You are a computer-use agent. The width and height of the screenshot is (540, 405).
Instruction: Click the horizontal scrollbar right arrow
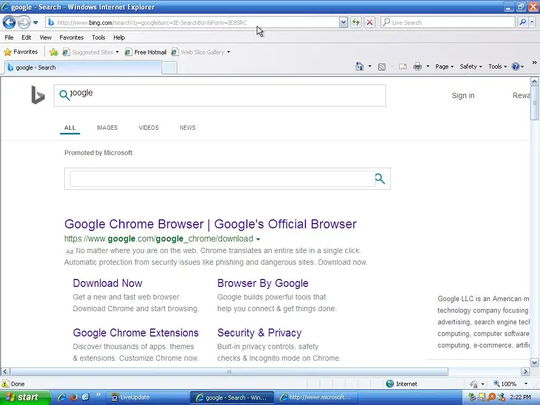pos(525,372)
